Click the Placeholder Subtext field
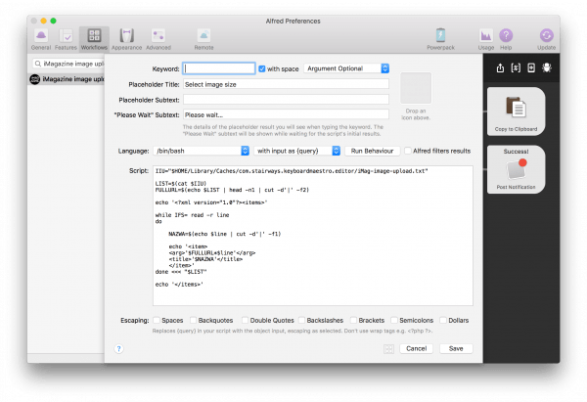Viewport: 587px width, 402px height. [x=286, y=100]
